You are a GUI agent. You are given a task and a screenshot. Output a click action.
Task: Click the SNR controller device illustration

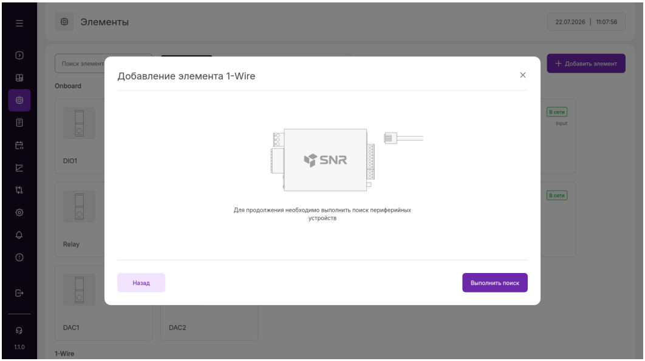click(323, 160)
